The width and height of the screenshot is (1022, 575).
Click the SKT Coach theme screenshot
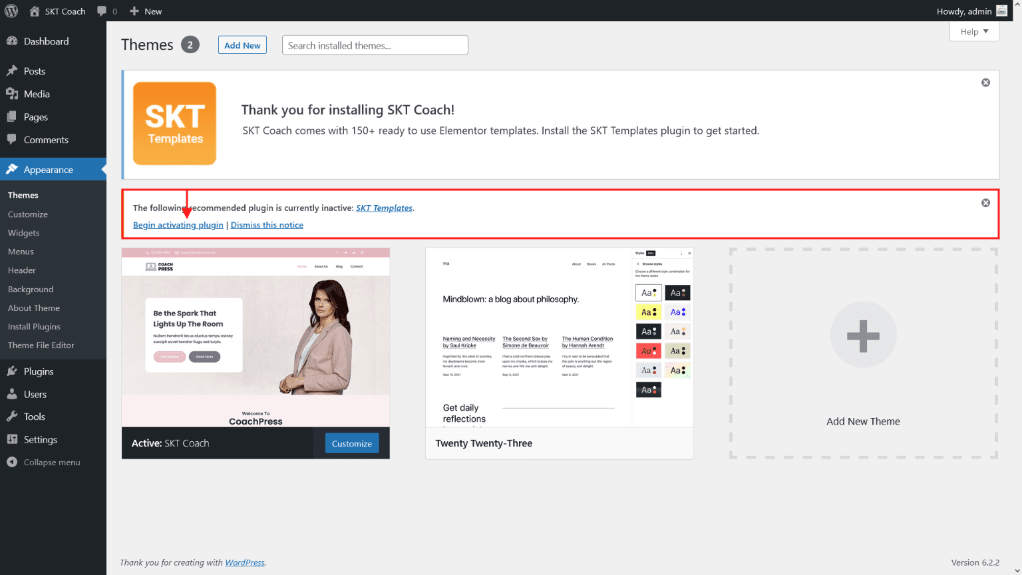tap(255, 337)
